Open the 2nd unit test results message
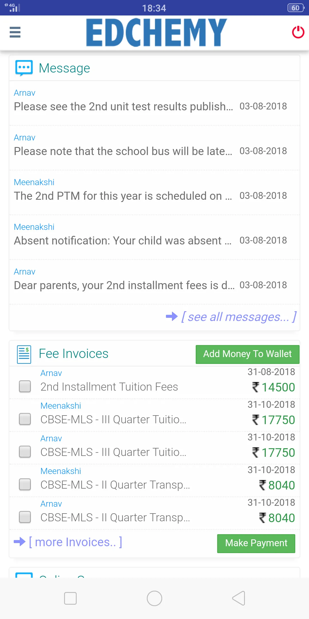This screenshot has height=619, width=309. click(x=123, y=106)
